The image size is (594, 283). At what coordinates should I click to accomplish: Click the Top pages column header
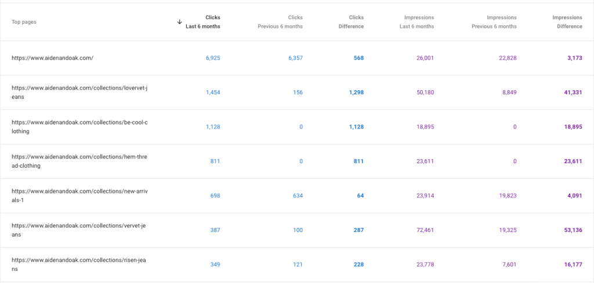click(24, 22)
